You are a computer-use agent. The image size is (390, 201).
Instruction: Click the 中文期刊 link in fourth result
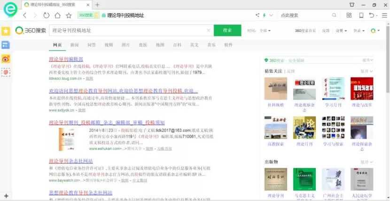(x=140, y=180)
